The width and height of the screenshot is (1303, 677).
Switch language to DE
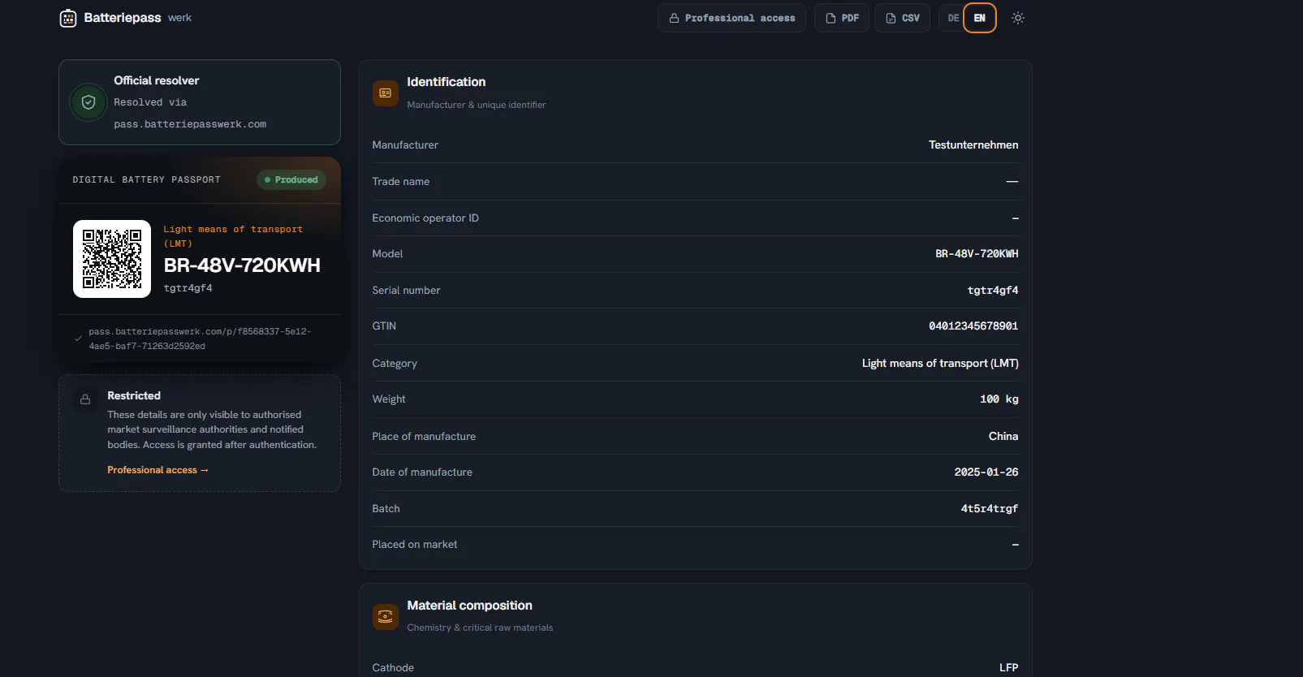click(x=953, y=18)
